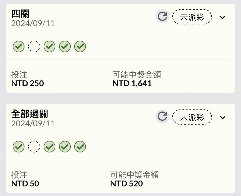
Task: Click the NTD 1,641 possible winnings amount
Action: tap(132, 84)
